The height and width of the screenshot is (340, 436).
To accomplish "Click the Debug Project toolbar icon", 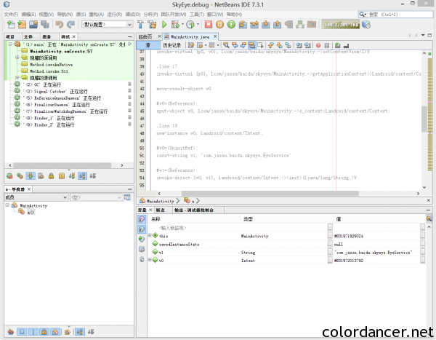I will [x=175, y=25].
